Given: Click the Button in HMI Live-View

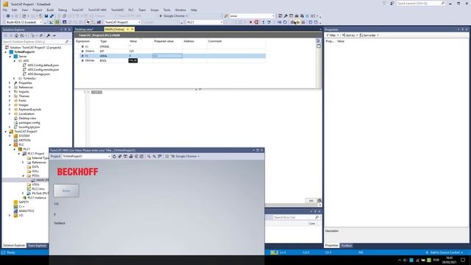Looking at the screenshot, I should click(66, 191).
